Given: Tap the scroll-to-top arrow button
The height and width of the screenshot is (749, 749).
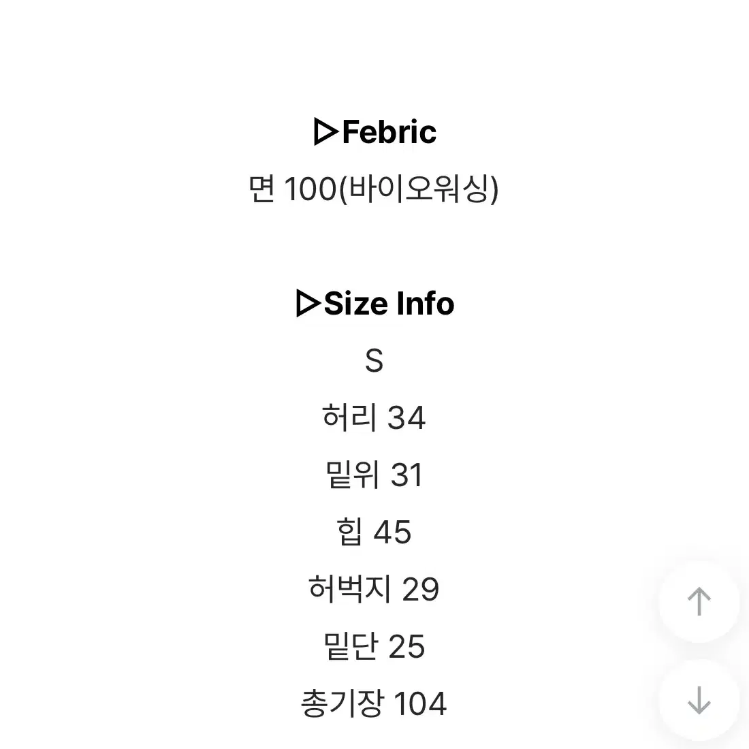Looking at the screenshot, I should coord(699,601).
